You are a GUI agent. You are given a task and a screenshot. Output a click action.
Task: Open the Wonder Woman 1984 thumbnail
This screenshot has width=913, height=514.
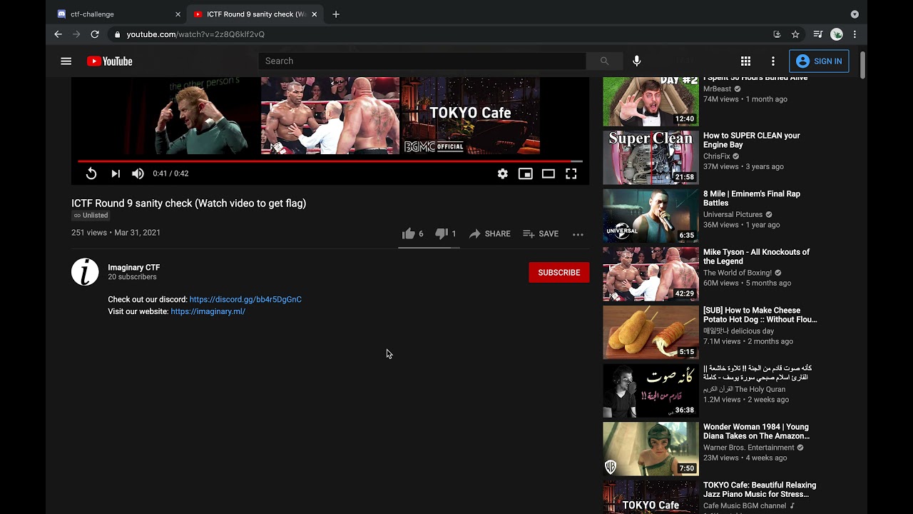point(651,449)
